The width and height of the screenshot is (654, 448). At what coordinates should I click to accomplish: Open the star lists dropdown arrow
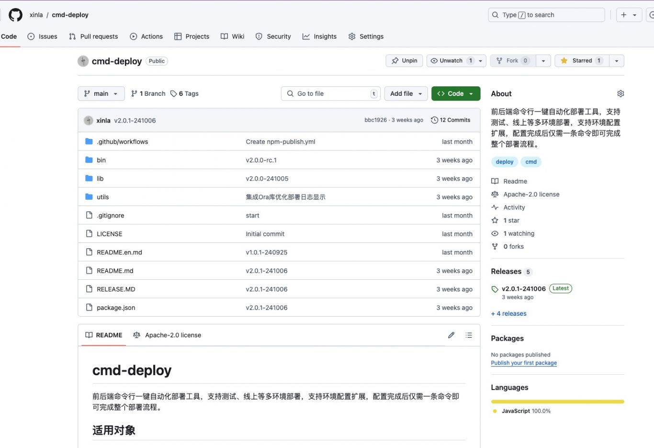click(617, 61)
